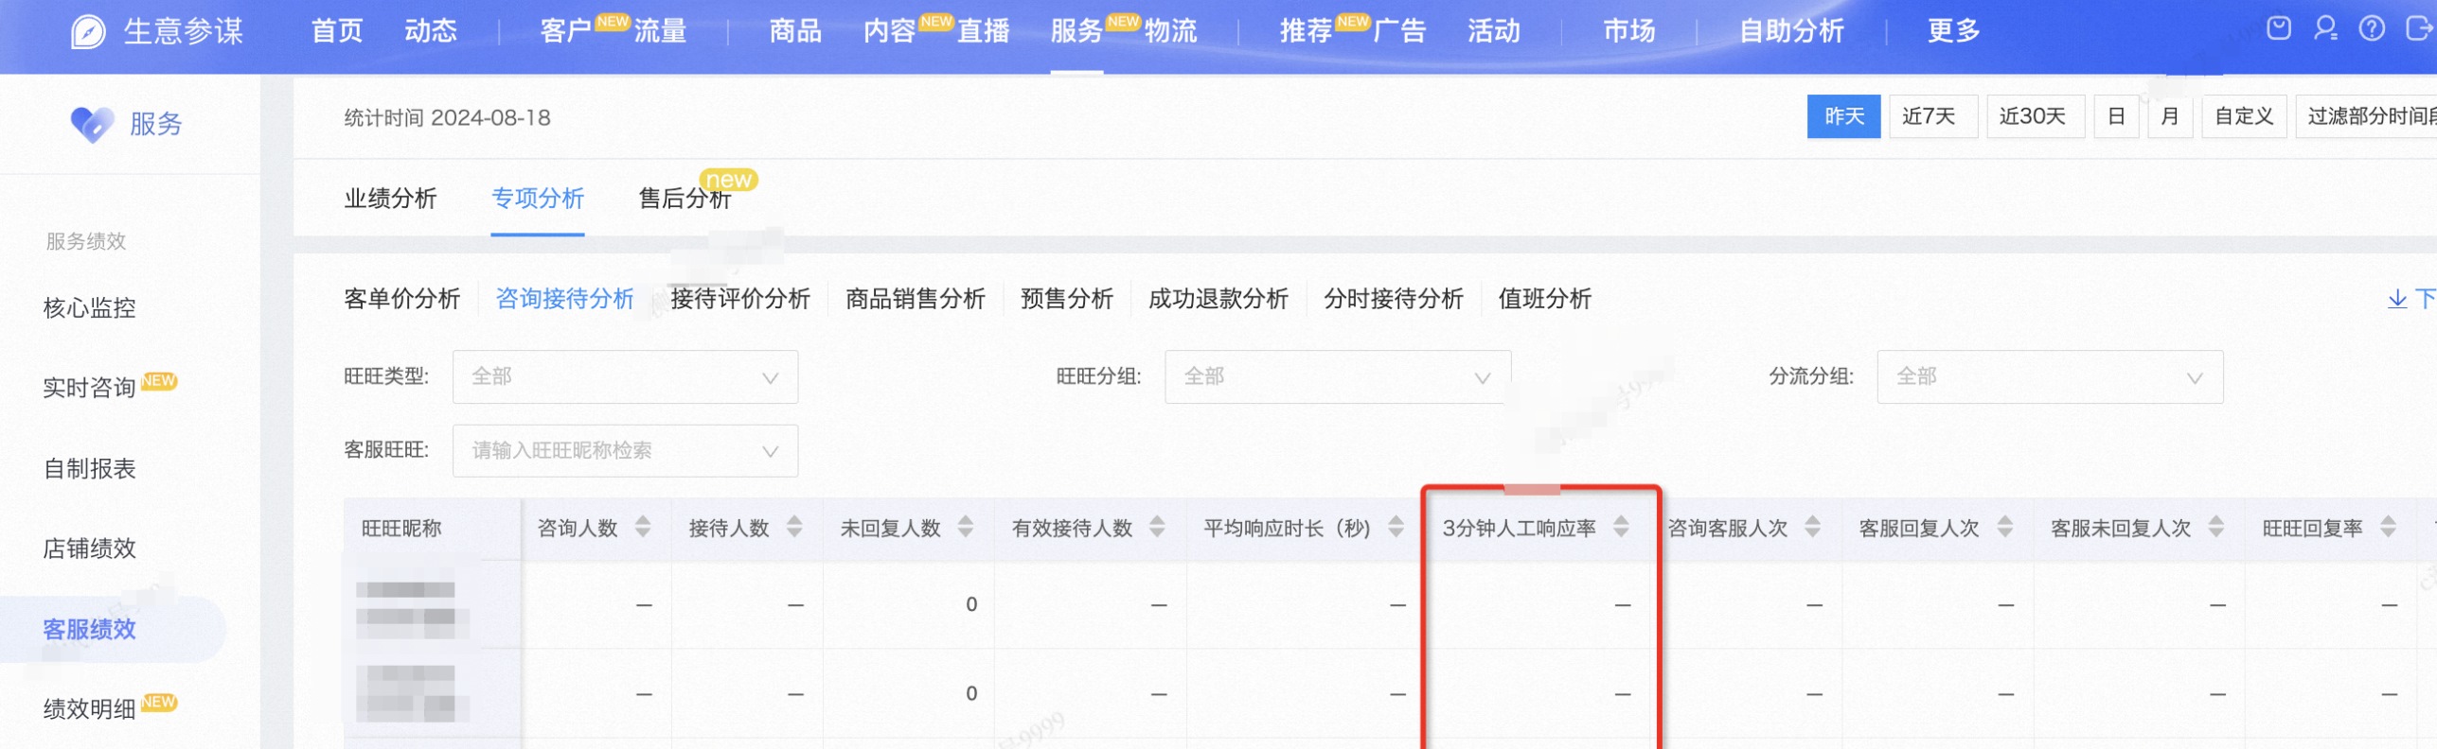Image resolution: width=2437 pixels, height=749 pixels.
Task: Select 接待评价分析 sub-tab
Action: click(740, 299)
